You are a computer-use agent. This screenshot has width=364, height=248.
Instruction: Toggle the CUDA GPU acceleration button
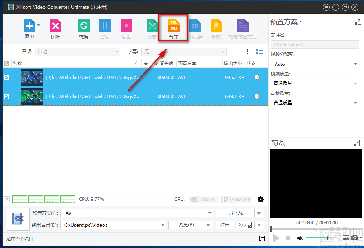point(204,199)
